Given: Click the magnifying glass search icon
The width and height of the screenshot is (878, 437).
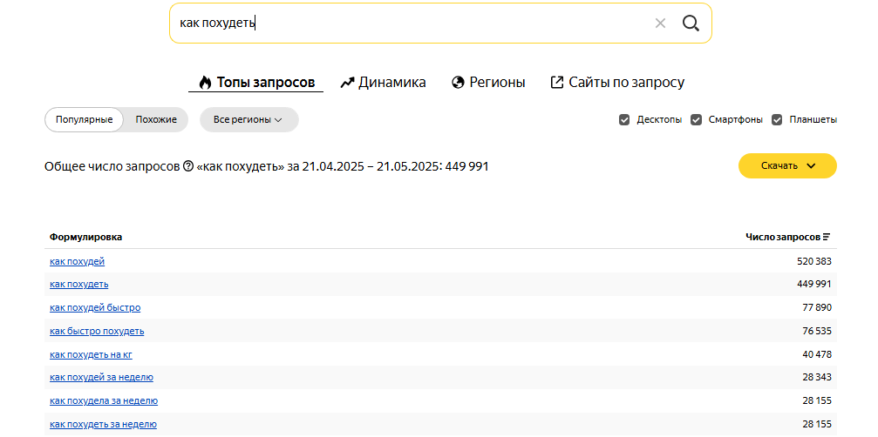Looking at the screenshot, I should click(x=691, y=23).
